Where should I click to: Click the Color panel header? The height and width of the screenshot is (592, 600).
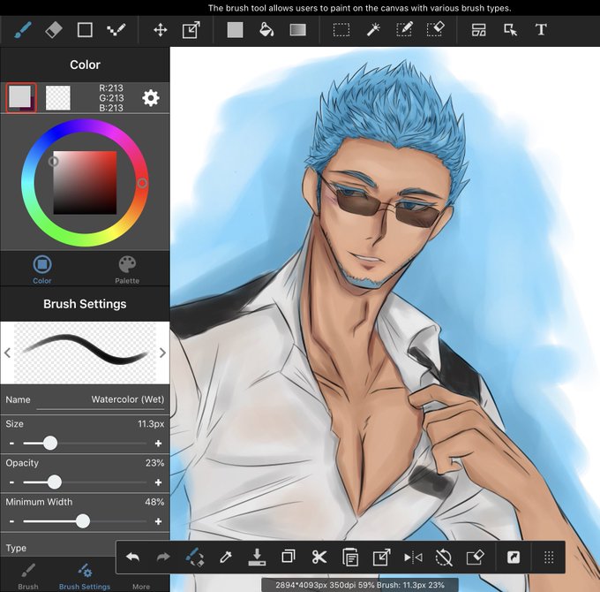pos(85,65)
